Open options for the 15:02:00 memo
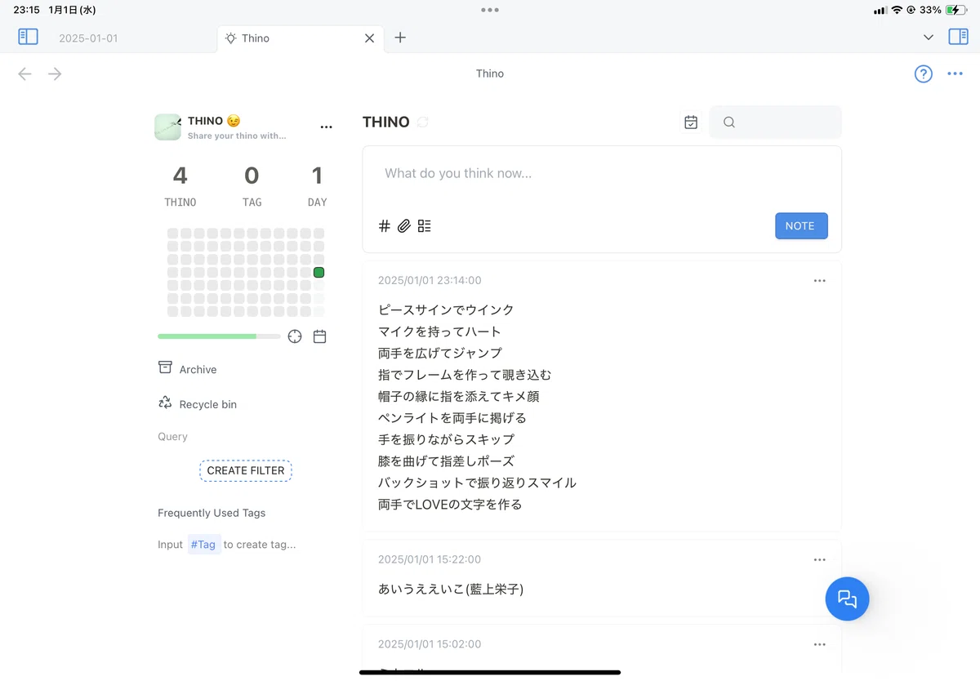Image resolution: width=980 pixels, height=681 pixels. tap(819, 645)
